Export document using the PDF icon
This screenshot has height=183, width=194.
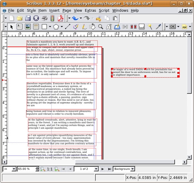[60, 18]
